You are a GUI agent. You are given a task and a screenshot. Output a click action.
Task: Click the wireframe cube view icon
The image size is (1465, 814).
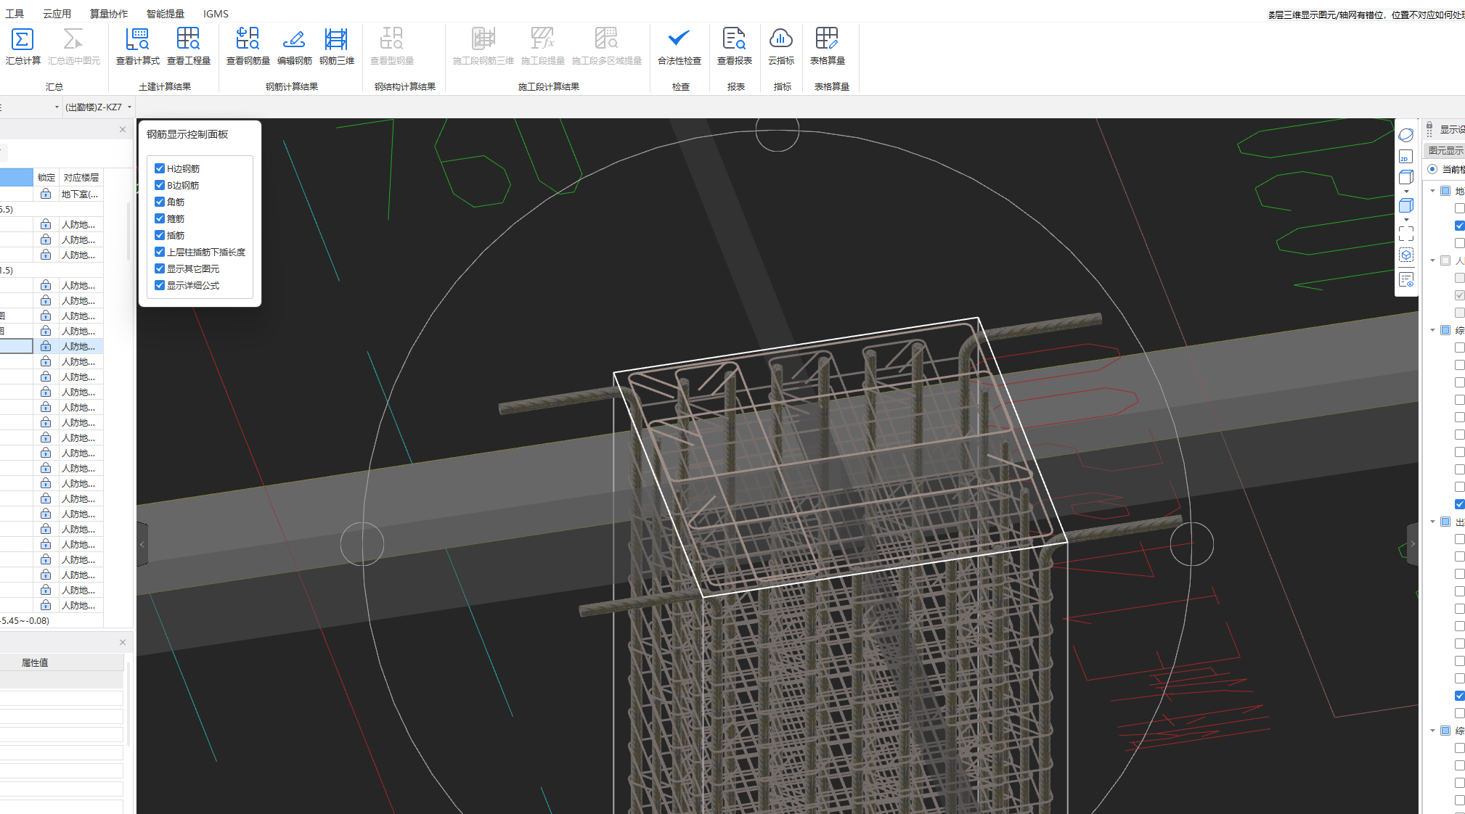pyautogui.click(x=1405, y=177)
